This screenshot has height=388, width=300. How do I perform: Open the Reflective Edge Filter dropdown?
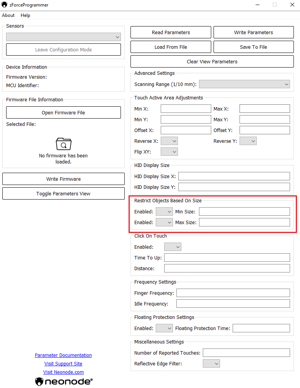pos(211,364)
